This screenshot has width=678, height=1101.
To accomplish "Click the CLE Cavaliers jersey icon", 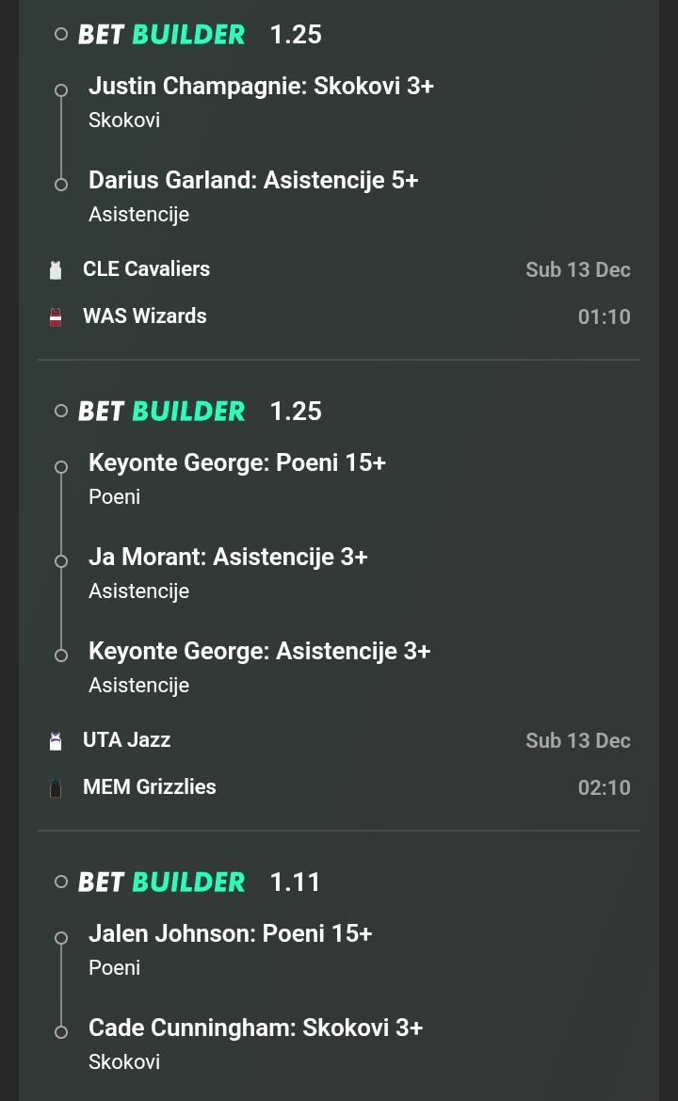I will click(x=56, y=270).
